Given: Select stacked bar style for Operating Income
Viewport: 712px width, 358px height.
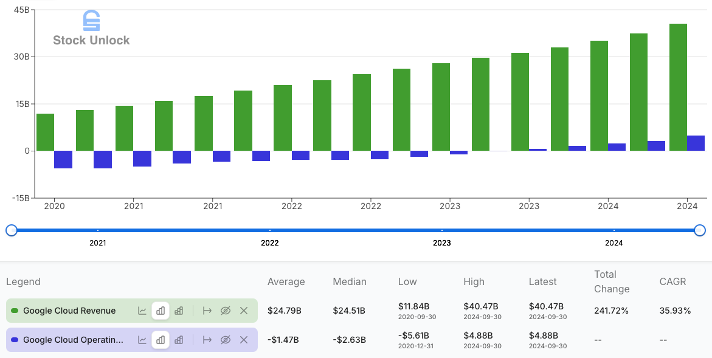Looking at the screenshot, I should (x=179, y=340).
